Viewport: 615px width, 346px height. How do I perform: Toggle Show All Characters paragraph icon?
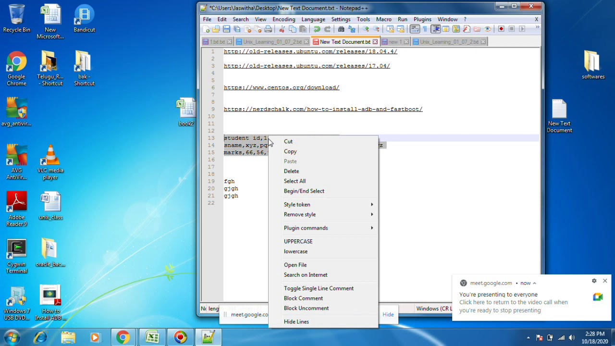point(424,29)
